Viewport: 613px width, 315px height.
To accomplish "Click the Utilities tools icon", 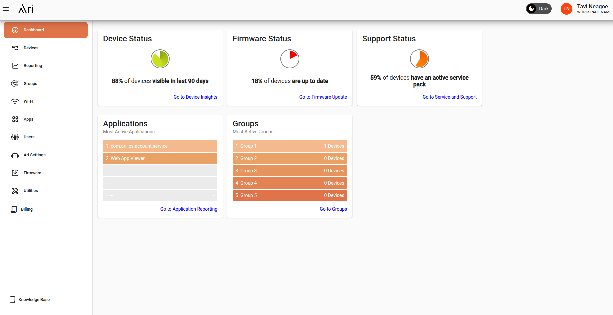I will [x=15, y=191].
